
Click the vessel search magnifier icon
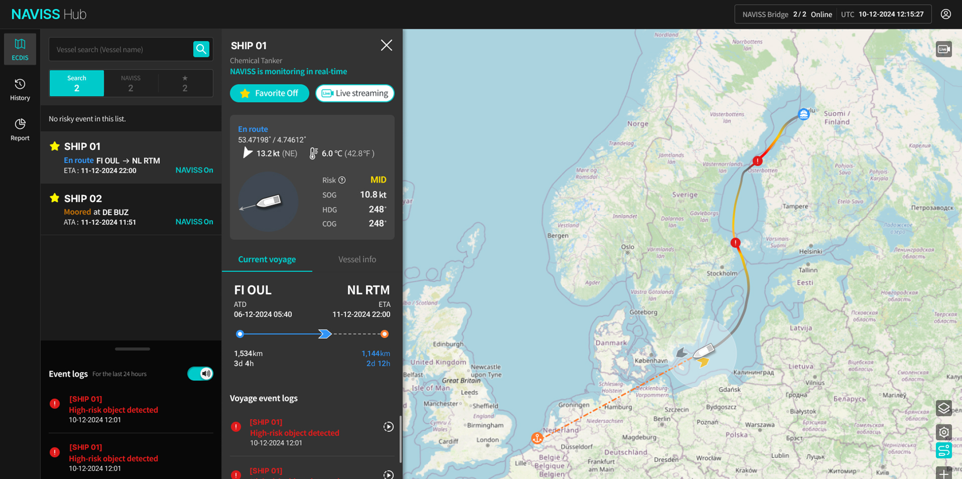[x=201, y=49]
